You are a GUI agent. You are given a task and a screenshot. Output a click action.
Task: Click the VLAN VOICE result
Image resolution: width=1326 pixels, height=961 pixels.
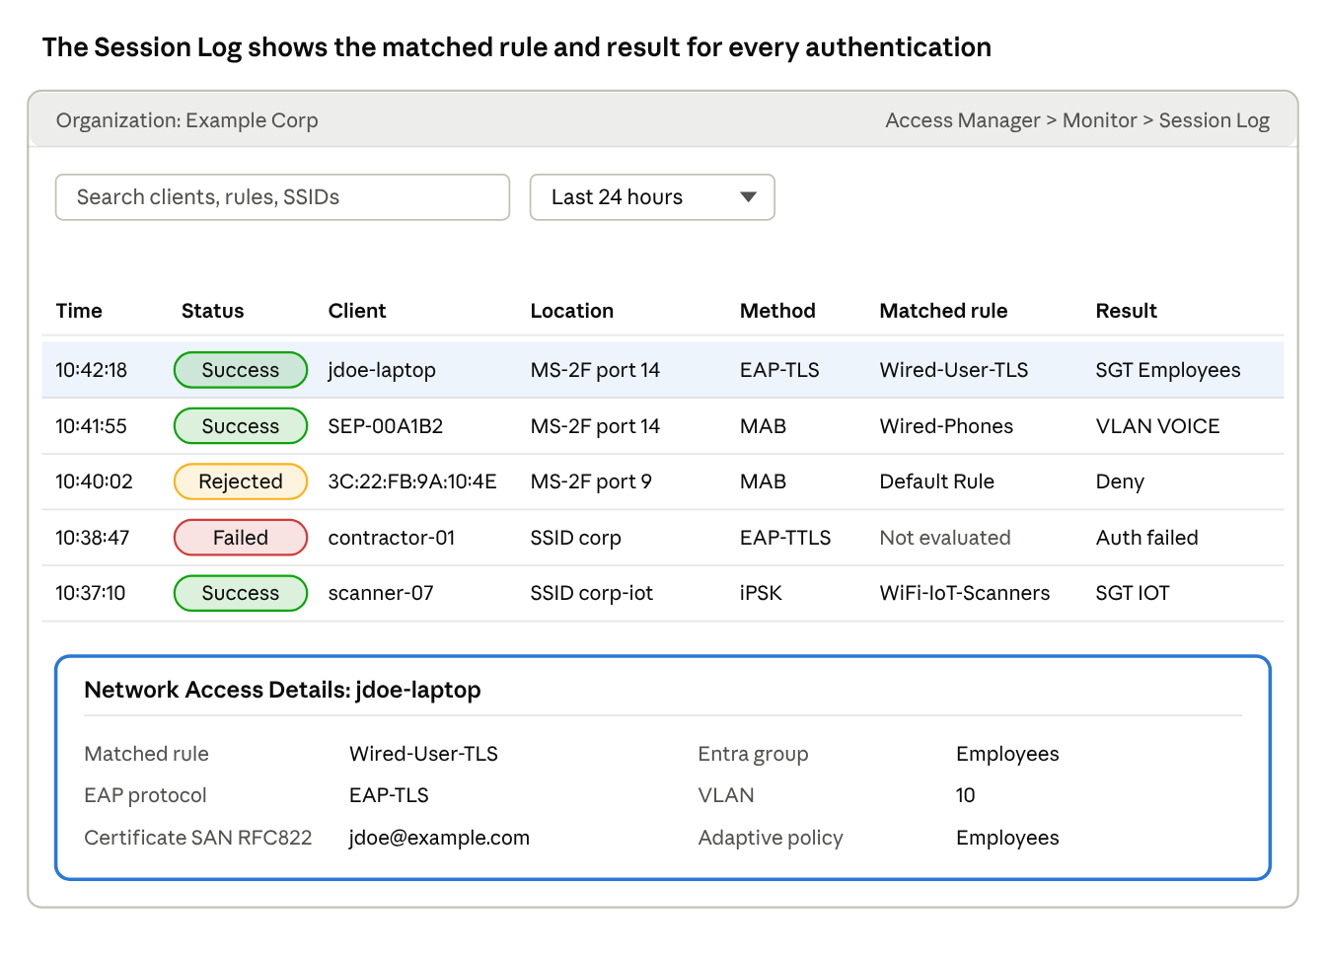(x=1157, y=426)
